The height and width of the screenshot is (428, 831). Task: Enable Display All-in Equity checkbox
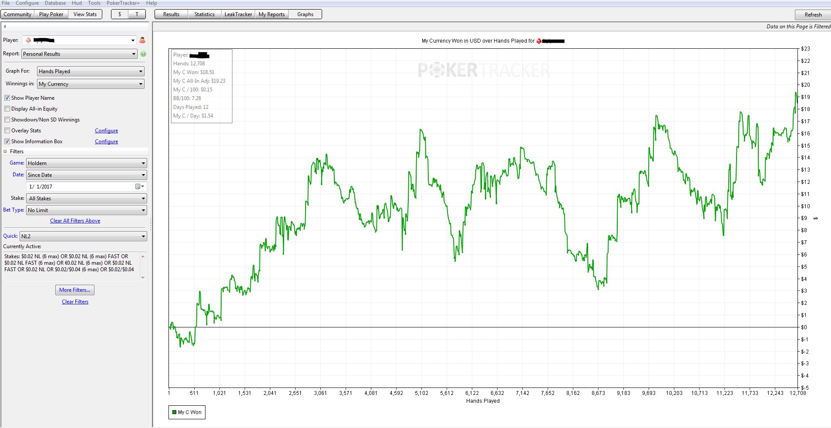tap(7, 109)
